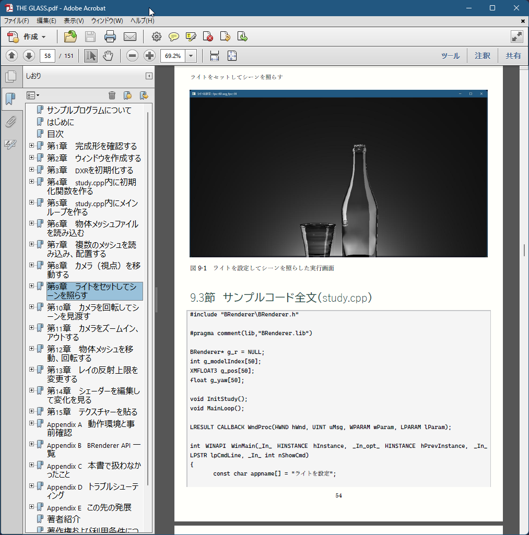This screenshot has width=529, height=535.
Task: Open the ツール panel
Action: click(450, 56)
